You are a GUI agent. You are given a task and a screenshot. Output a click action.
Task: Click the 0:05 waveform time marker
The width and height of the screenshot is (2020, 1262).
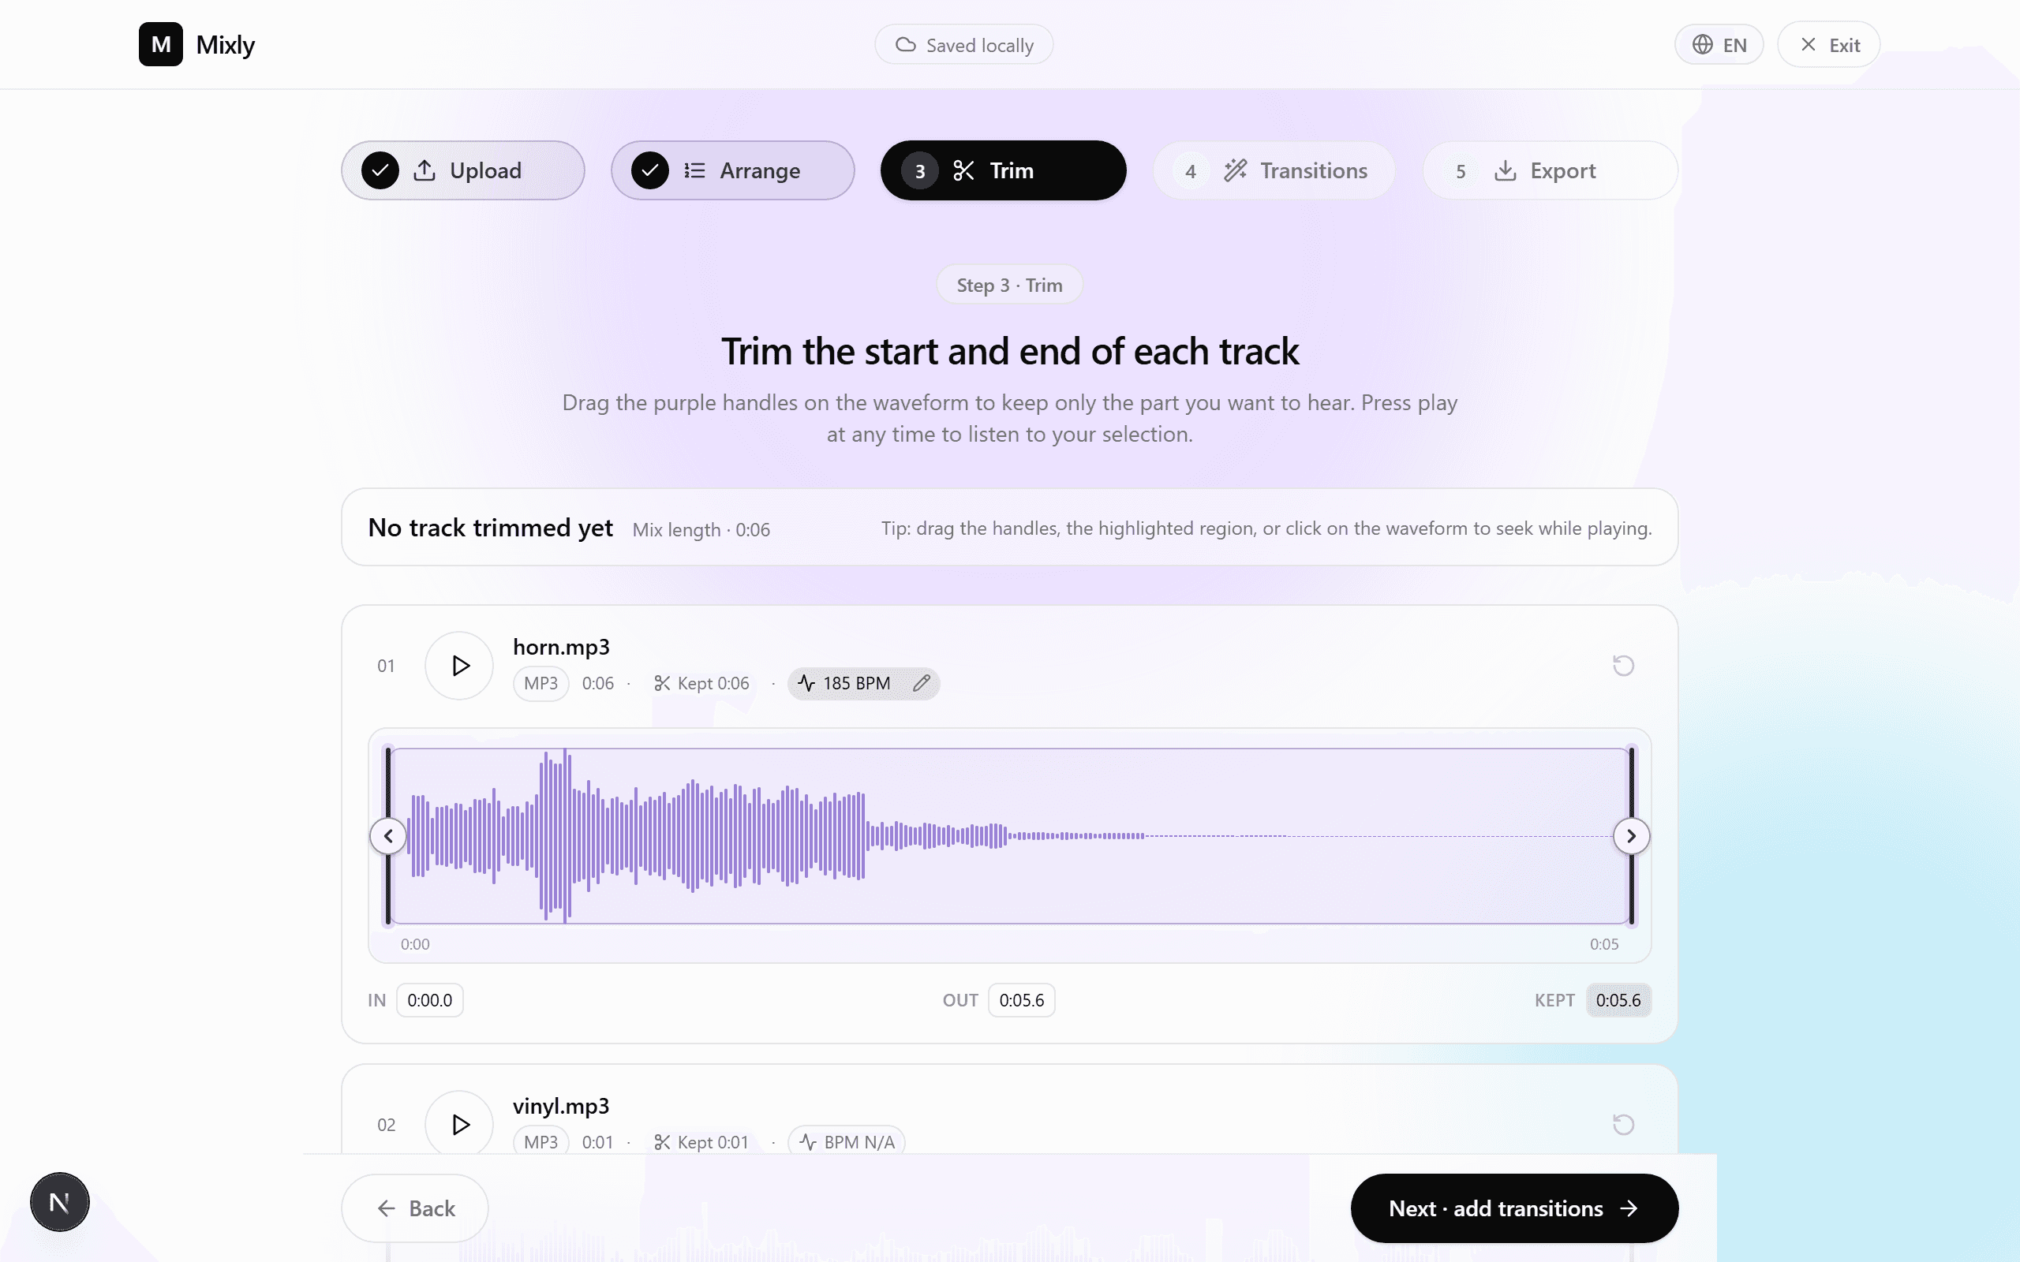1603,944
